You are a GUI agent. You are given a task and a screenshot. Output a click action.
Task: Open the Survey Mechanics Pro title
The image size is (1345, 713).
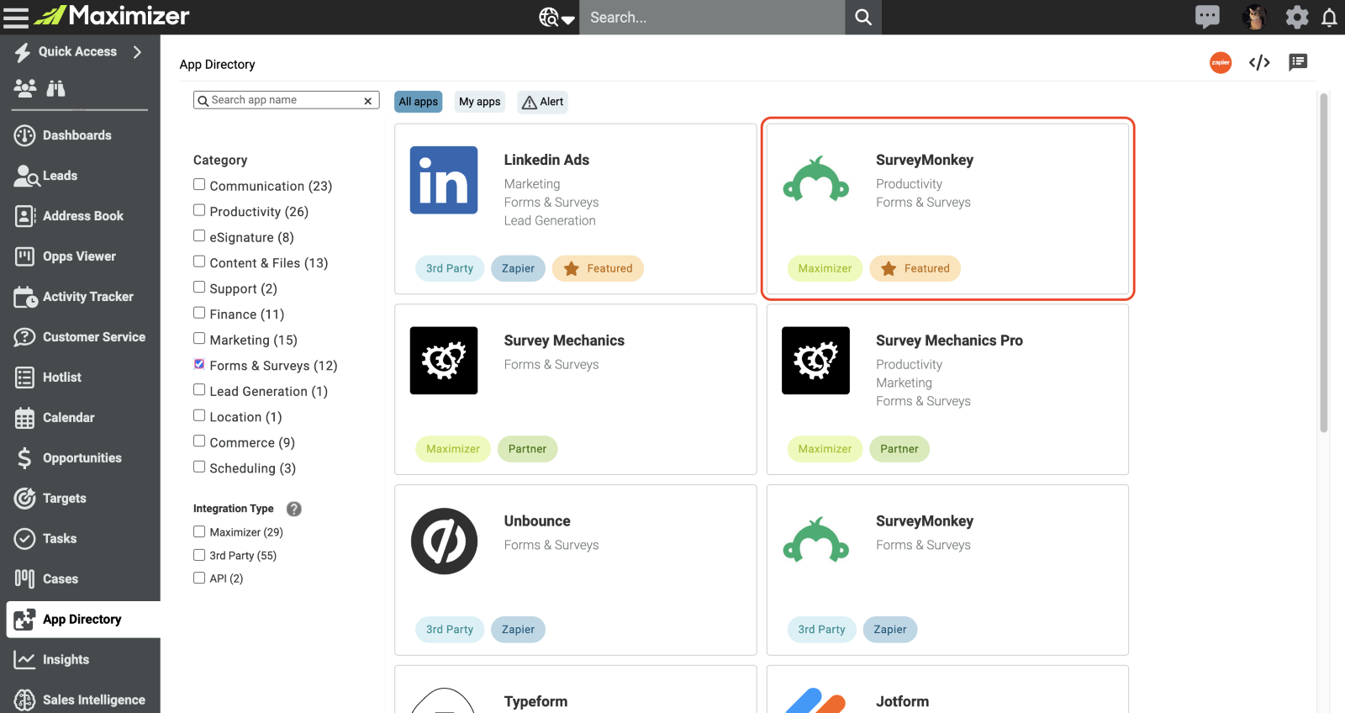pos(949,341)
